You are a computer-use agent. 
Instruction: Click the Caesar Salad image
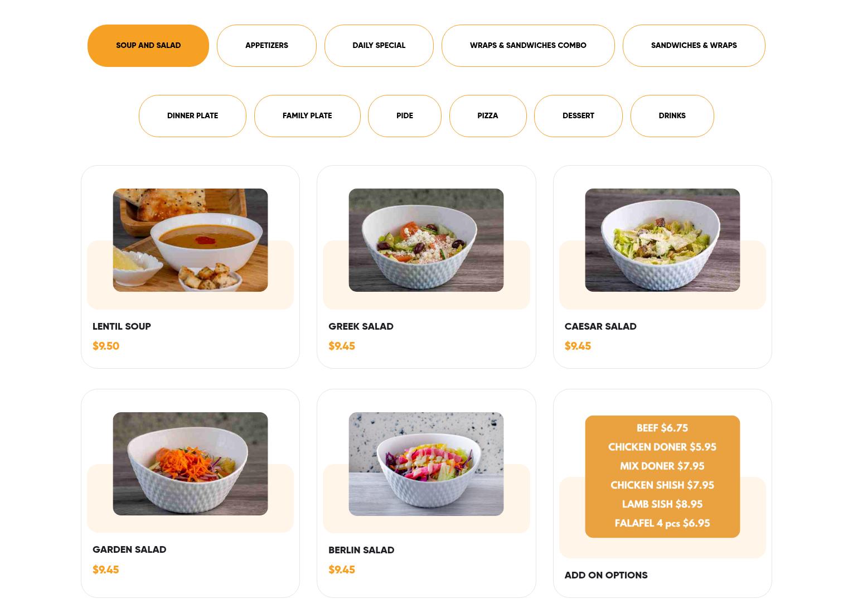(x=662, y=240)
